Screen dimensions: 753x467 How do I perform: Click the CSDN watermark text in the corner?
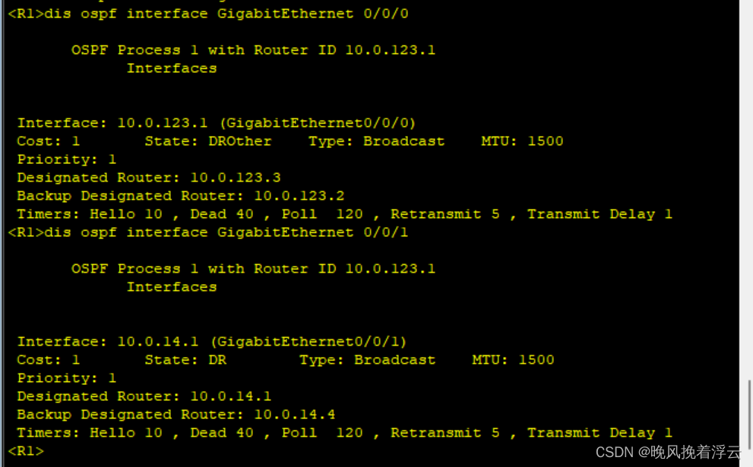(667, 453)
